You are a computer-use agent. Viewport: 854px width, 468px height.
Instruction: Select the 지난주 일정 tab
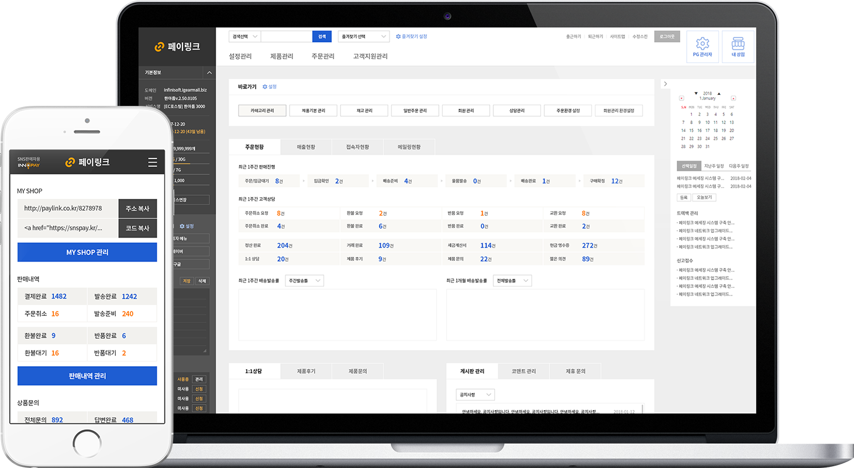click(714, 166)
